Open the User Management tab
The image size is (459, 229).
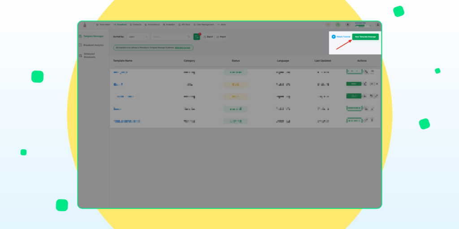(x=204, y=25)
